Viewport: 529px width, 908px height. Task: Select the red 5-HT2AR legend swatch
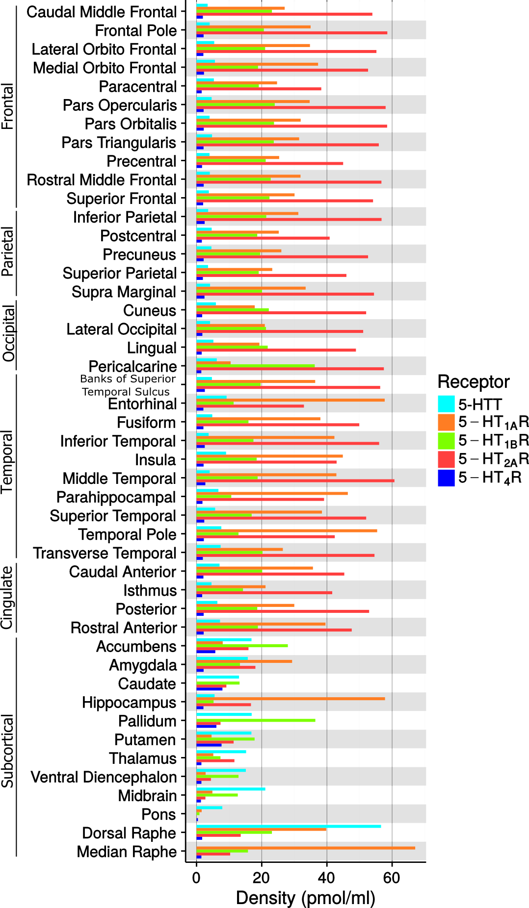446,459
